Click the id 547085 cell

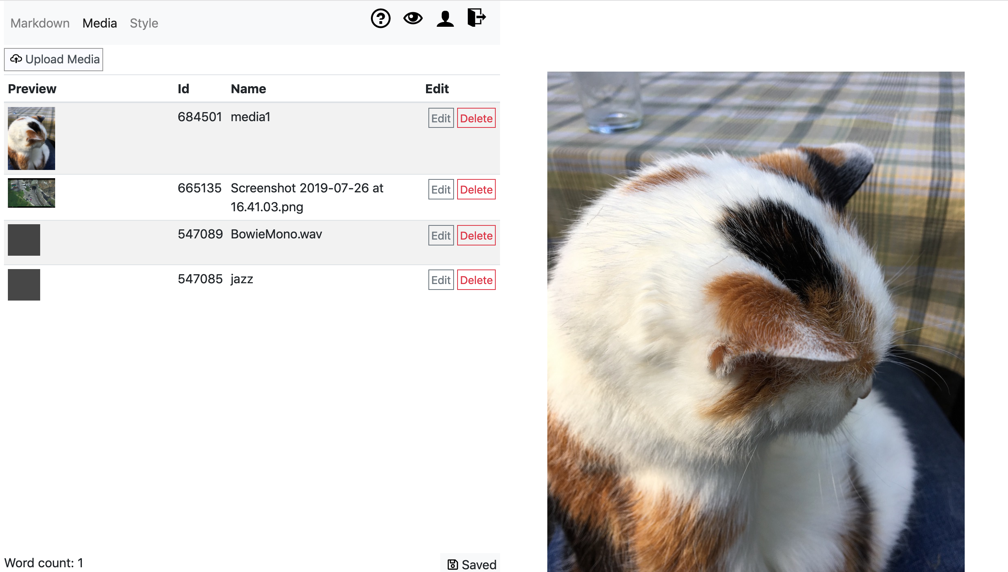[x=200, y=279]
